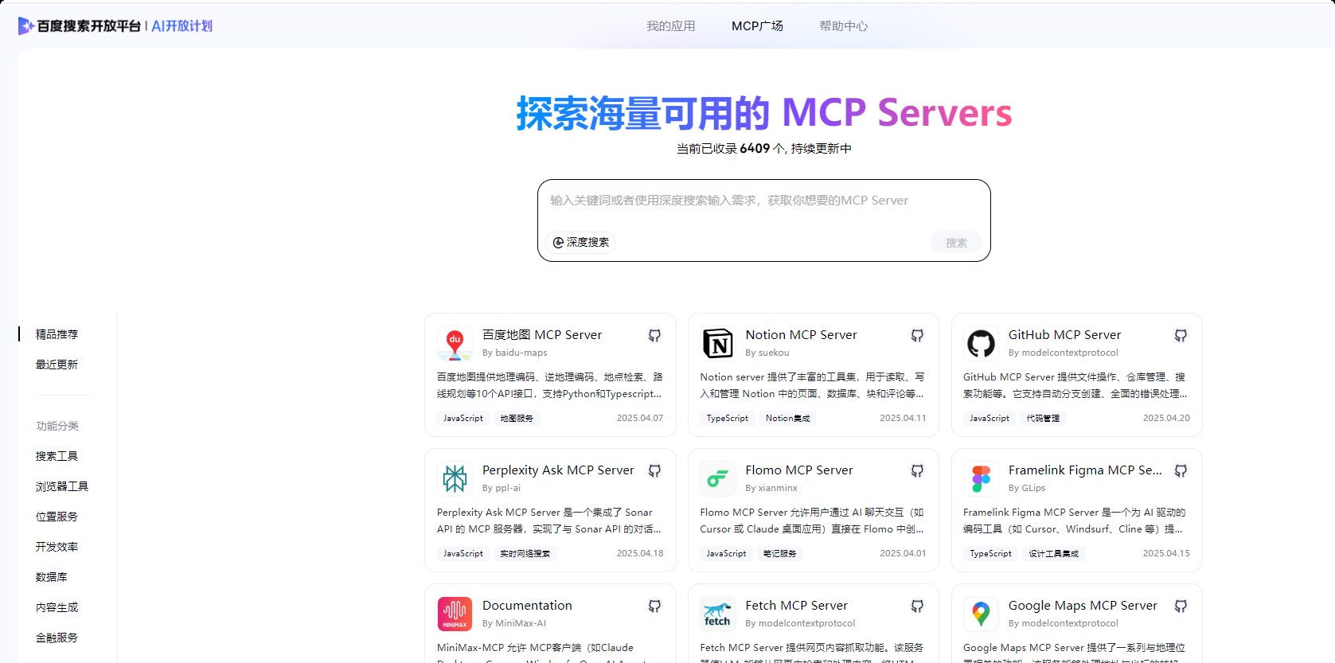Click the author text 'By baidu-maps'
Screen dimensions: 1335x663
[514, 353]
